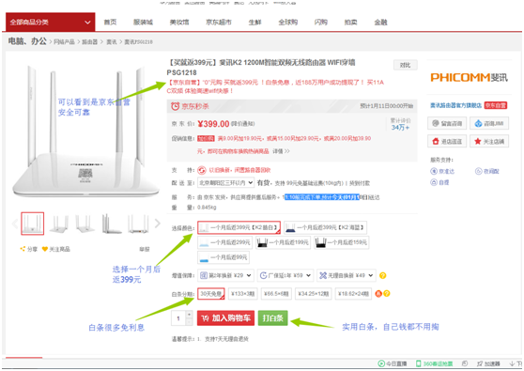Image resolution: width=524 pixels, height=371 pixels.
Task: Click the 以旧换新 recycle icon
Action: click(x=202, y=170)
